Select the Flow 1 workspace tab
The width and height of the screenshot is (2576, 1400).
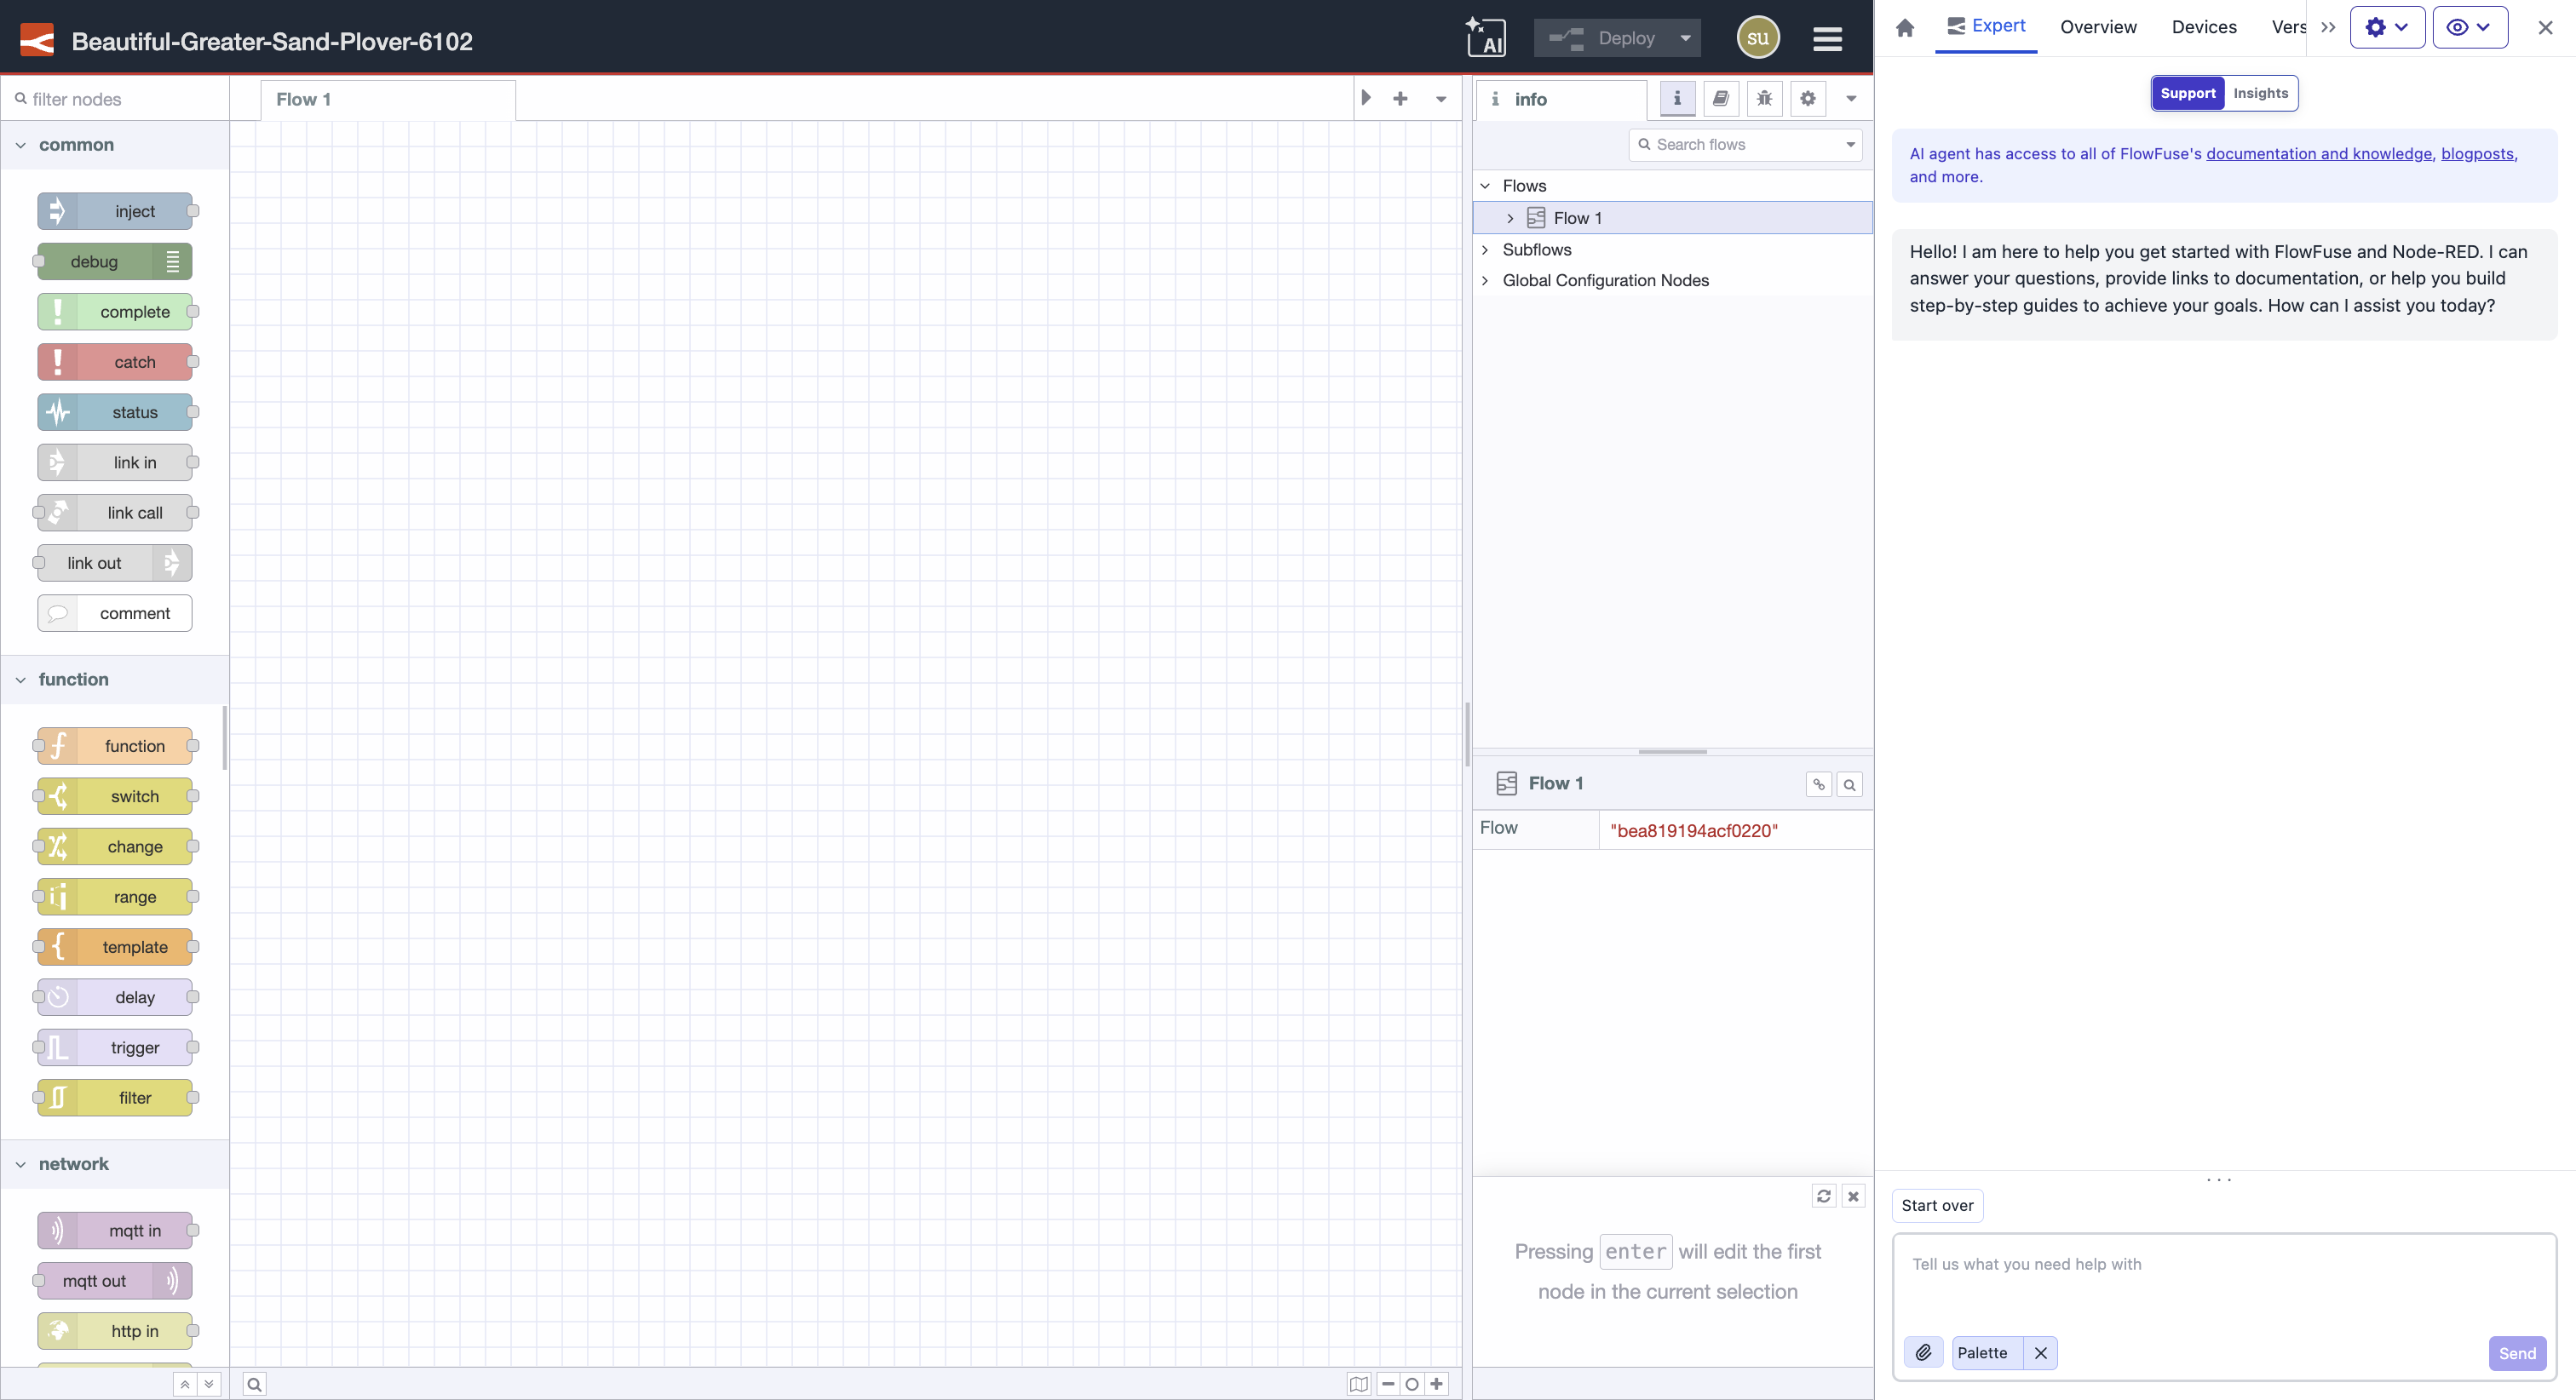pos(388,99)
